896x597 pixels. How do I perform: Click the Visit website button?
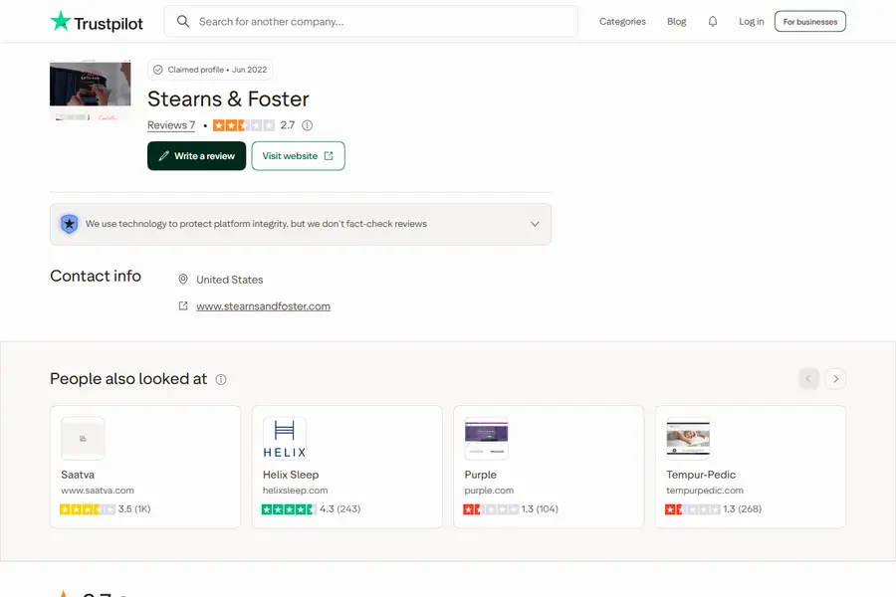pos(299,156)
